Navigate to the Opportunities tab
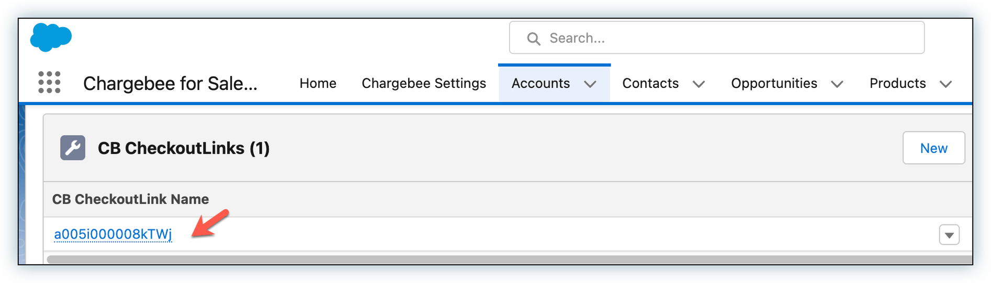Viewport: 991px width, 283px height. coord(774,84)
